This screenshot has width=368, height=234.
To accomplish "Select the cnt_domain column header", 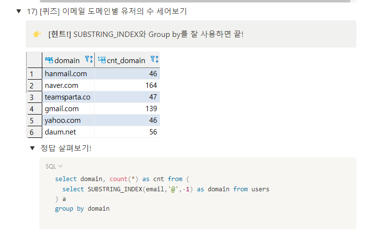I will click(x=127, y=60).
